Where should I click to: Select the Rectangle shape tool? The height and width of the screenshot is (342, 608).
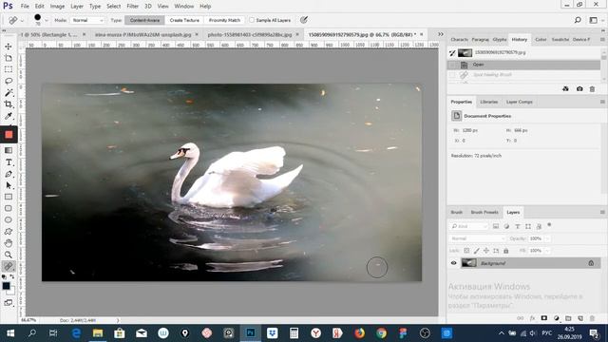9,197
